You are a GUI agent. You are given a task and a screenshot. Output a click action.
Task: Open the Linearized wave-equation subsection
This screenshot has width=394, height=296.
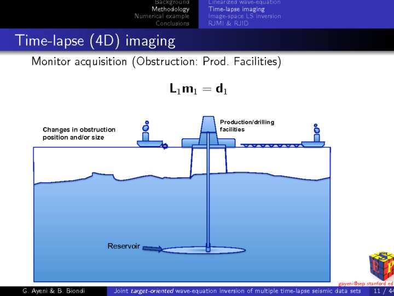tap(244, 3)
